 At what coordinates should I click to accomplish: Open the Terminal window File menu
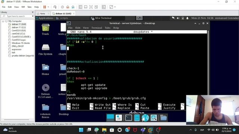[70, 28]
